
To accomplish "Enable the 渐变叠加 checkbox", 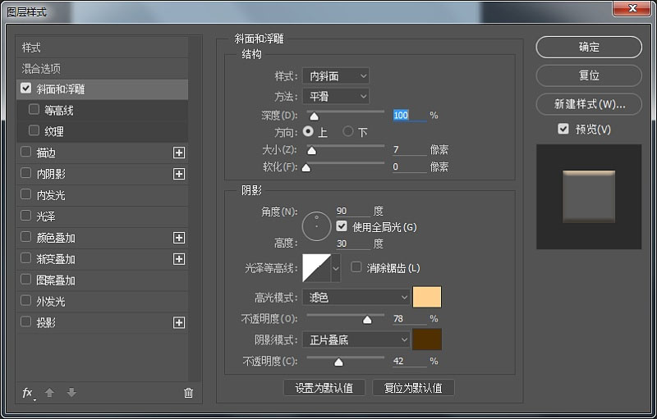I will (x=26, y=258).
